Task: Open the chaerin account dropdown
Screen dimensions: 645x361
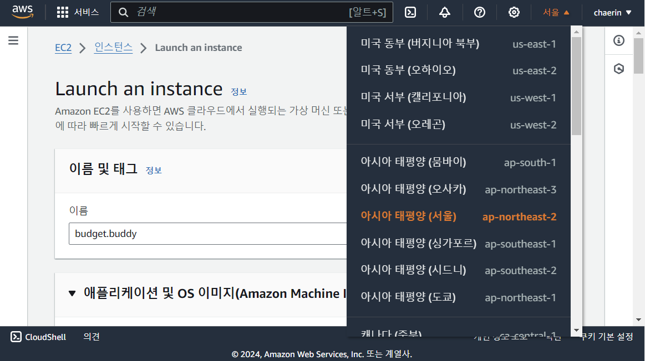Action: pyautogui.click(x=612, y=12)
